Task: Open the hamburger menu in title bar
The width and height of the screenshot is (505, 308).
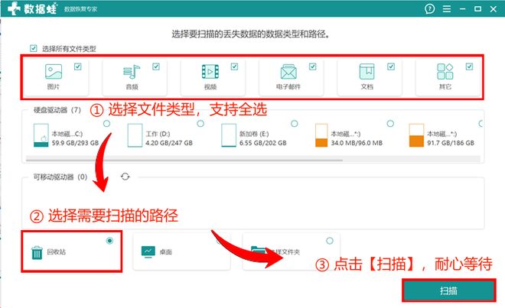Action: click(447, 8)
